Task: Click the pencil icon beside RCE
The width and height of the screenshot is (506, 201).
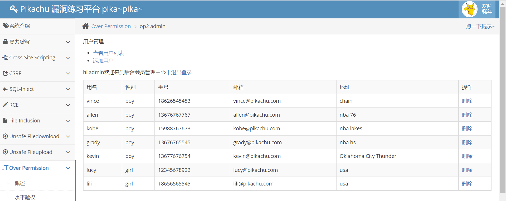Action: point(5,105)
